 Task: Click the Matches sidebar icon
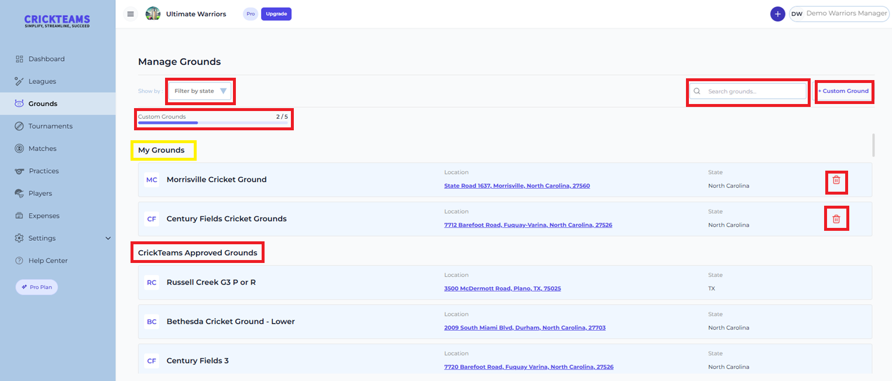(x=19, y=148)
